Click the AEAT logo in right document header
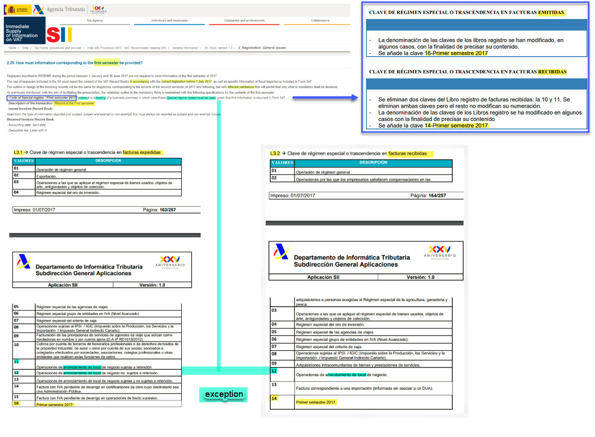 (x=280, y=252)
